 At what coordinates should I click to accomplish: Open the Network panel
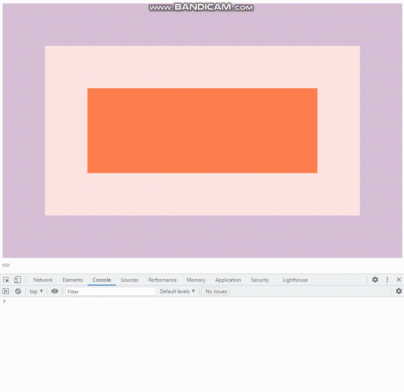(42, 280)
